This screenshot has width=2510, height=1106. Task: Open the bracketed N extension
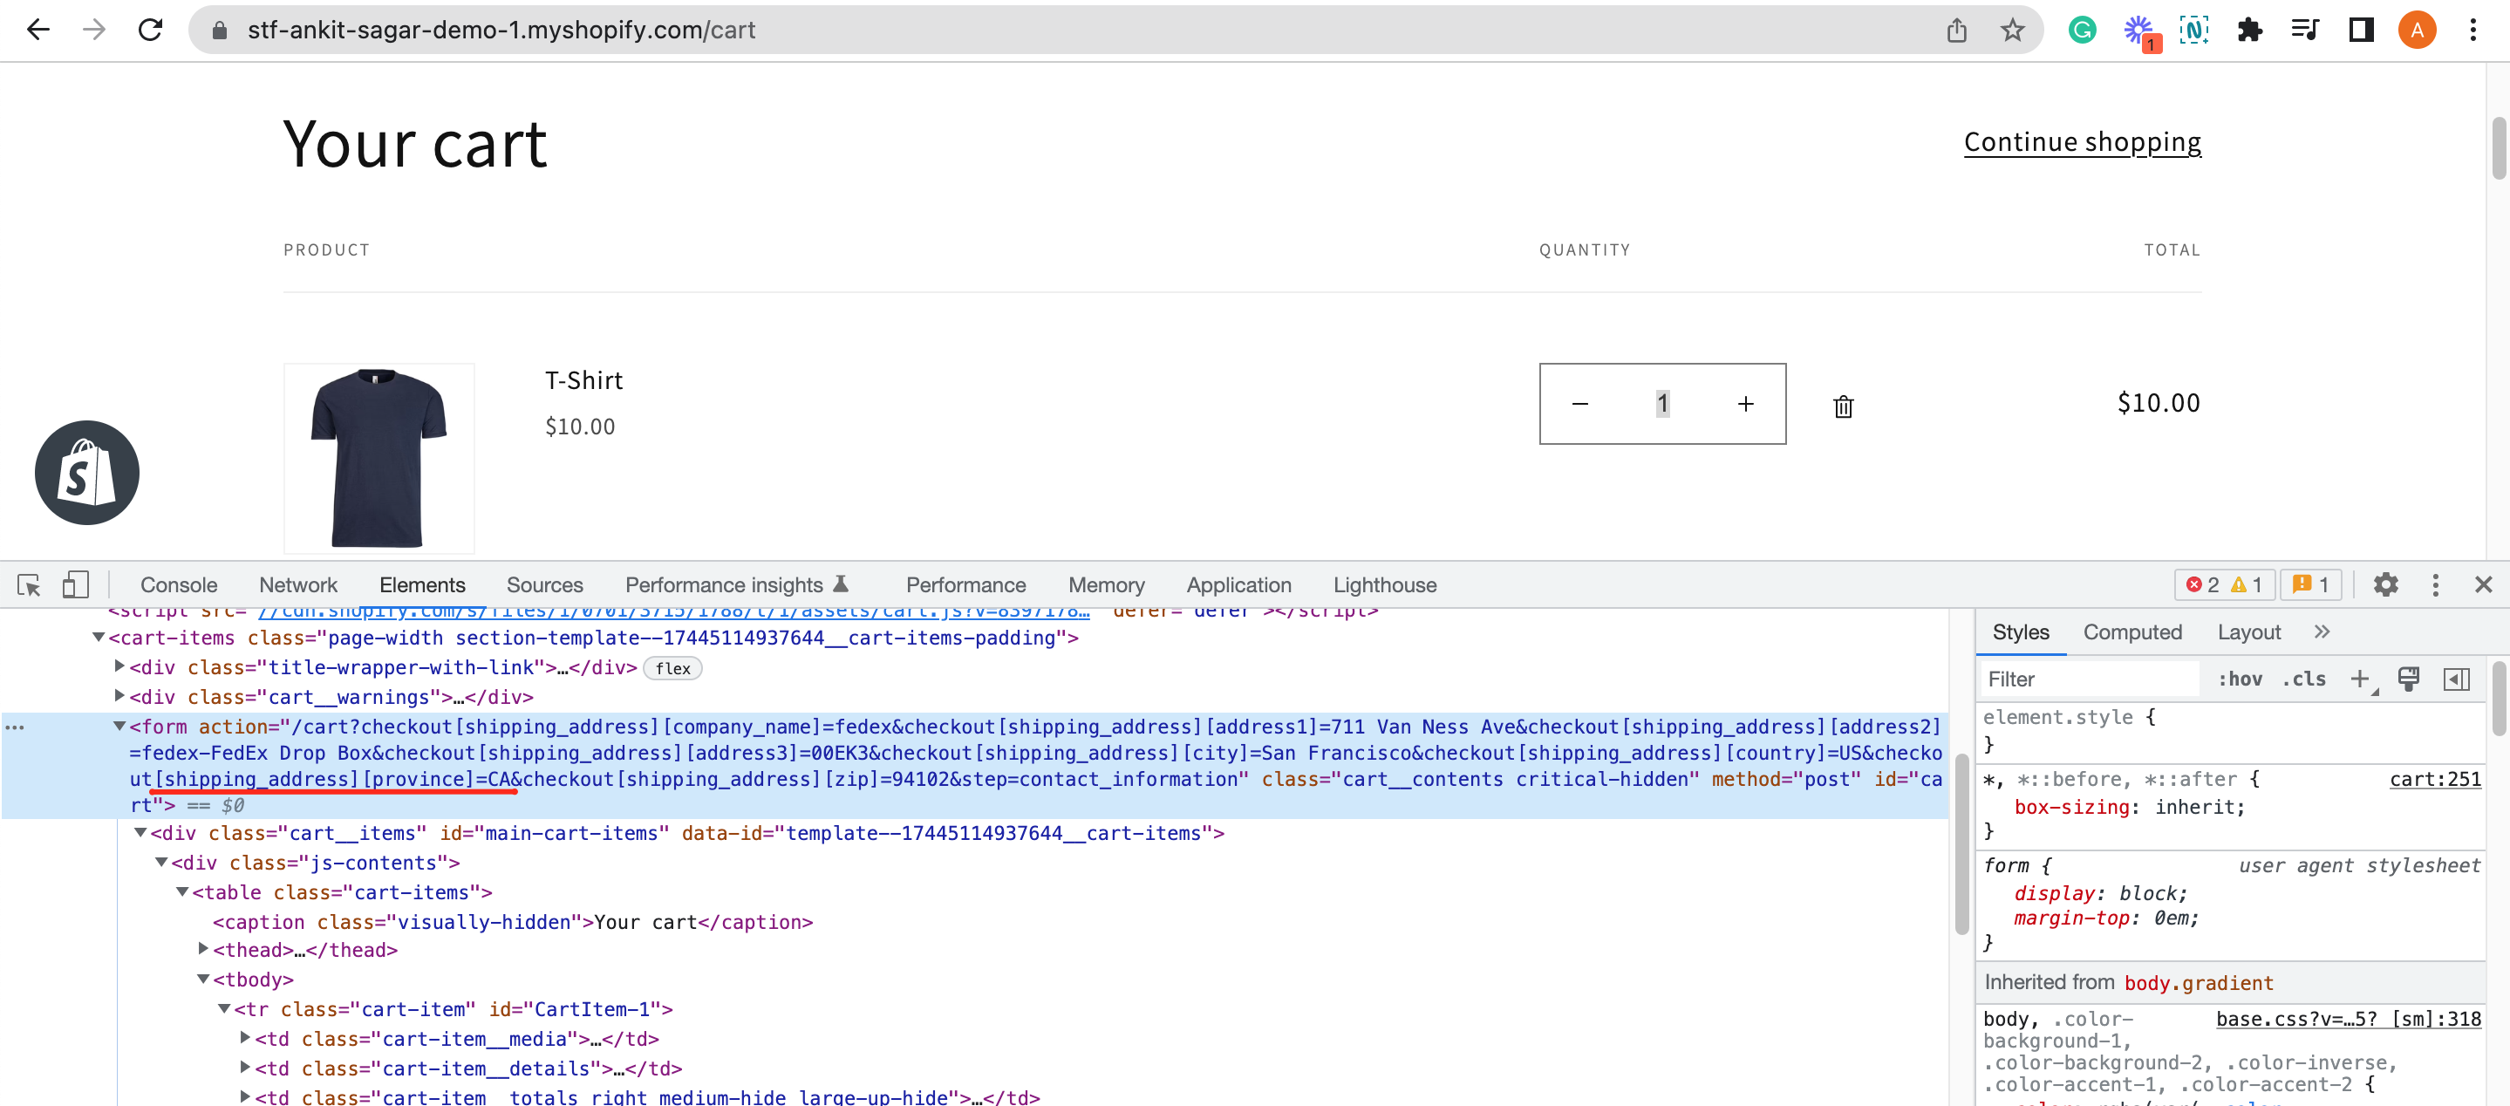[x=2193, y=31]
